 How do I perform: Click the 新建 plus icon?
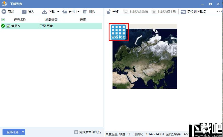point(4,12)
